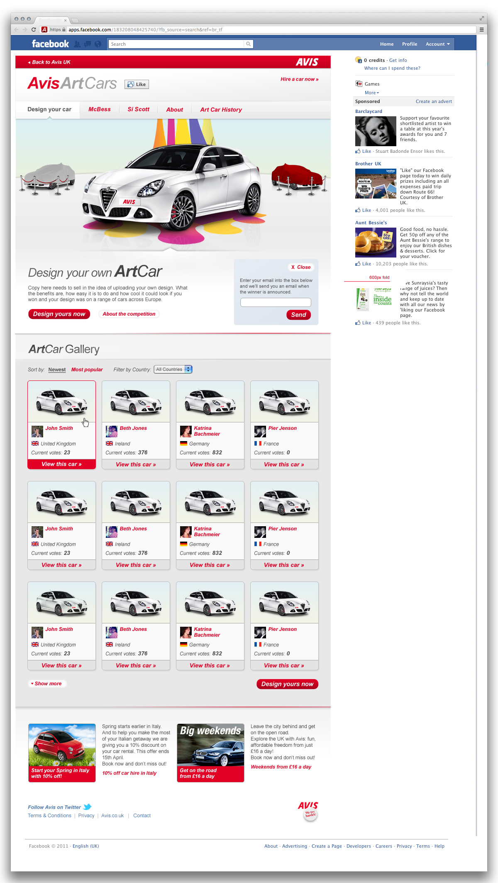This screenshot has height=883, width=498.
Task: Click the Get info link
Action: click(398, 60)
